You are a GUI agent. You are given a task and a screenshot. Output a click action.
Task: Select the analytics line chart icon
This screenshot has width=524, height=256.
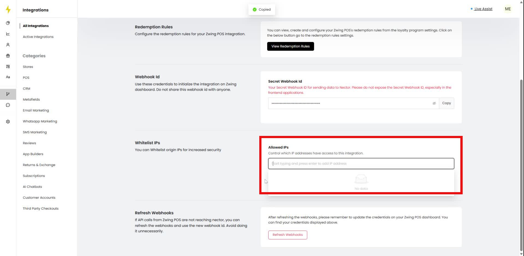[x=8, y=34]
